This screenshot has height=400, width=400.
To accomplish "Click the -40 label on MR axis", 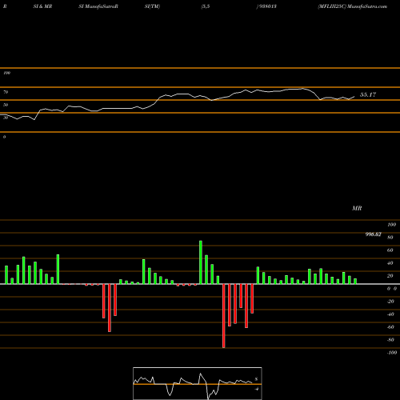I will coord(390,314).
